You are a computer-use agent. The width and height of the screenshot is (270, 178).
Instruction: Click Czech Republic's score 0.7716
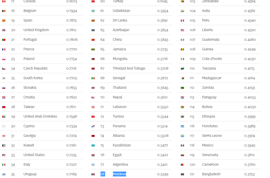pos(71,69)
